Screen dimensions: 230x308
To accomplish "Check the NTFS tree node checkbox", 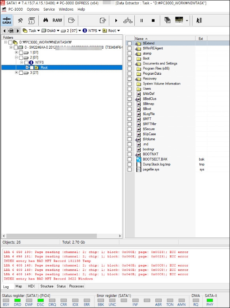I will [26, 62].
